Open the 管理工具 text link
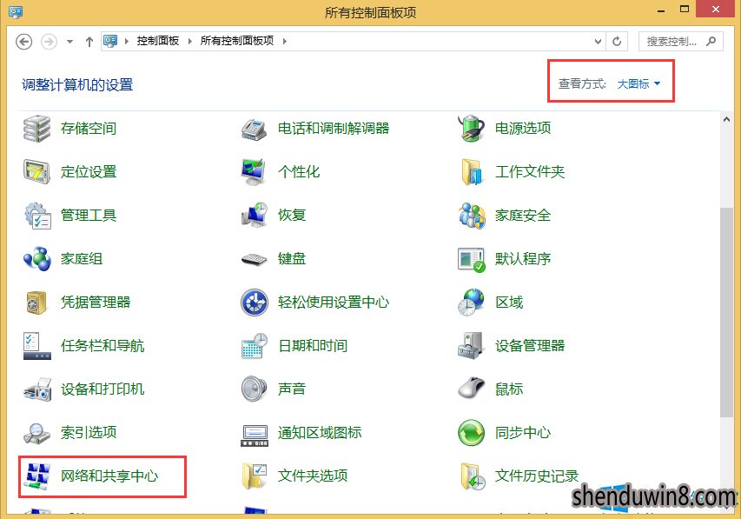Image resolution: width=741 pixels, height=519 pixels. (x=89, y=216)
